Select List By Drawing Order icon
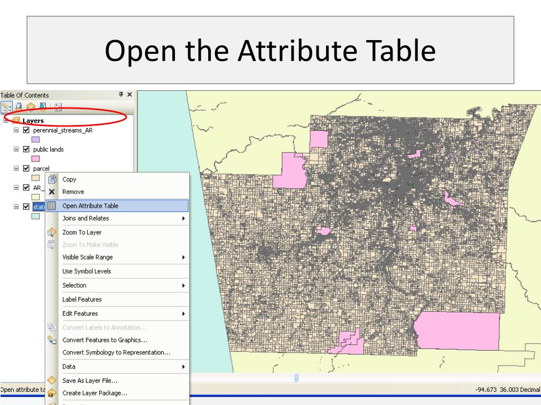 6,107
